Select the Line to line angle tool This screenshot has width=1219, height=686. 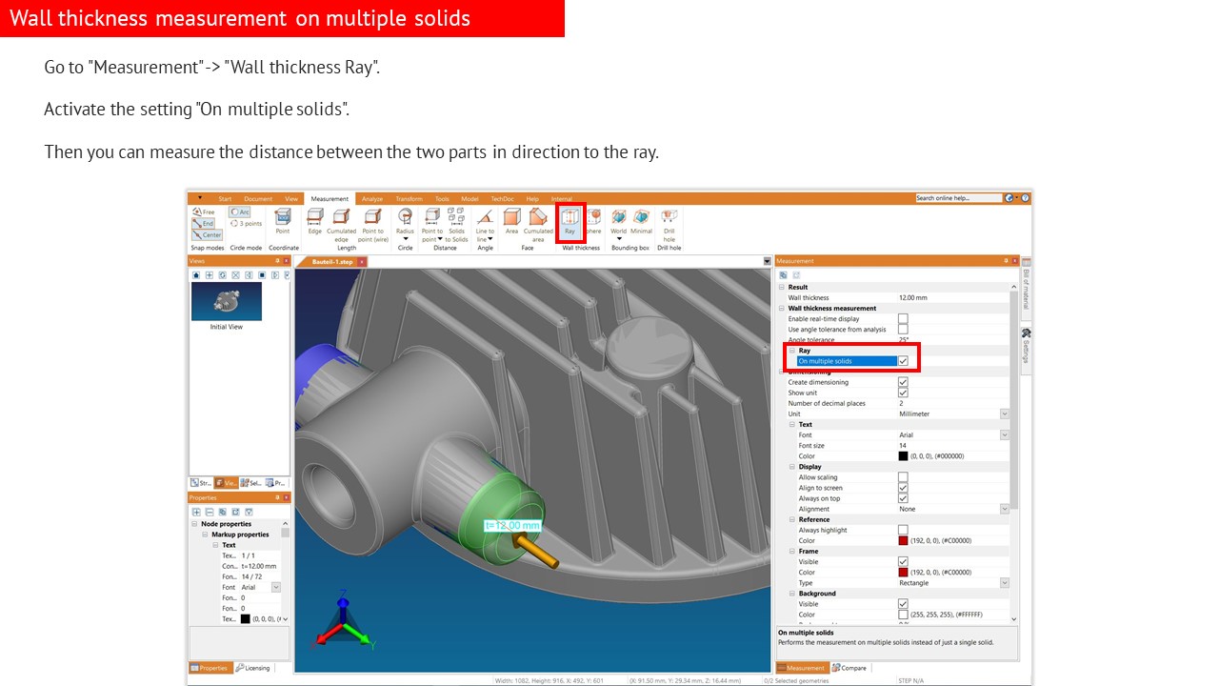point(485,225)
